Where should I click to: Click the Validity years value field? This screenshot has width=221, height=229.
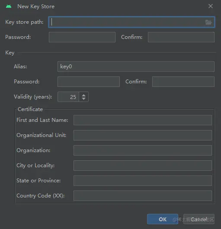(68, 97)
